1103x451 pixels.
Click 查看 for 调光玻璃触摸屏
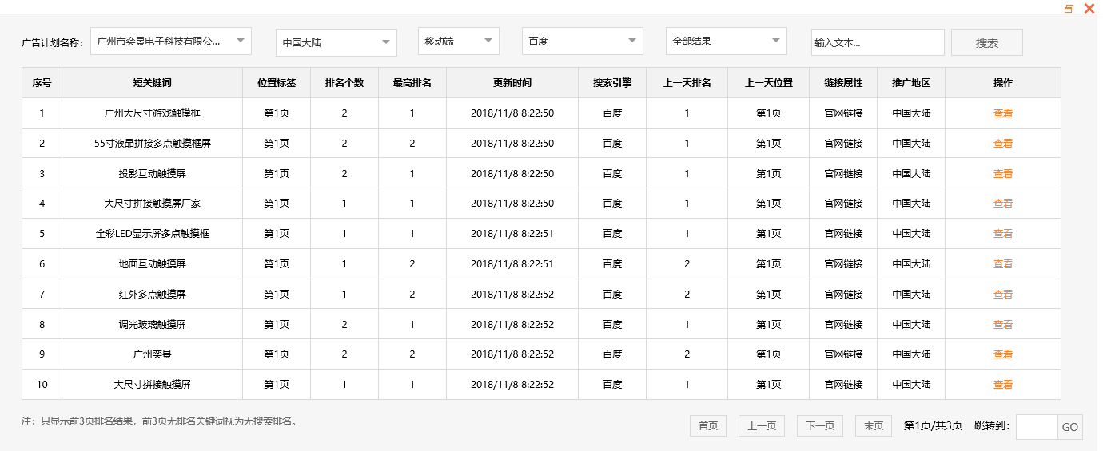pos(1003,324)
